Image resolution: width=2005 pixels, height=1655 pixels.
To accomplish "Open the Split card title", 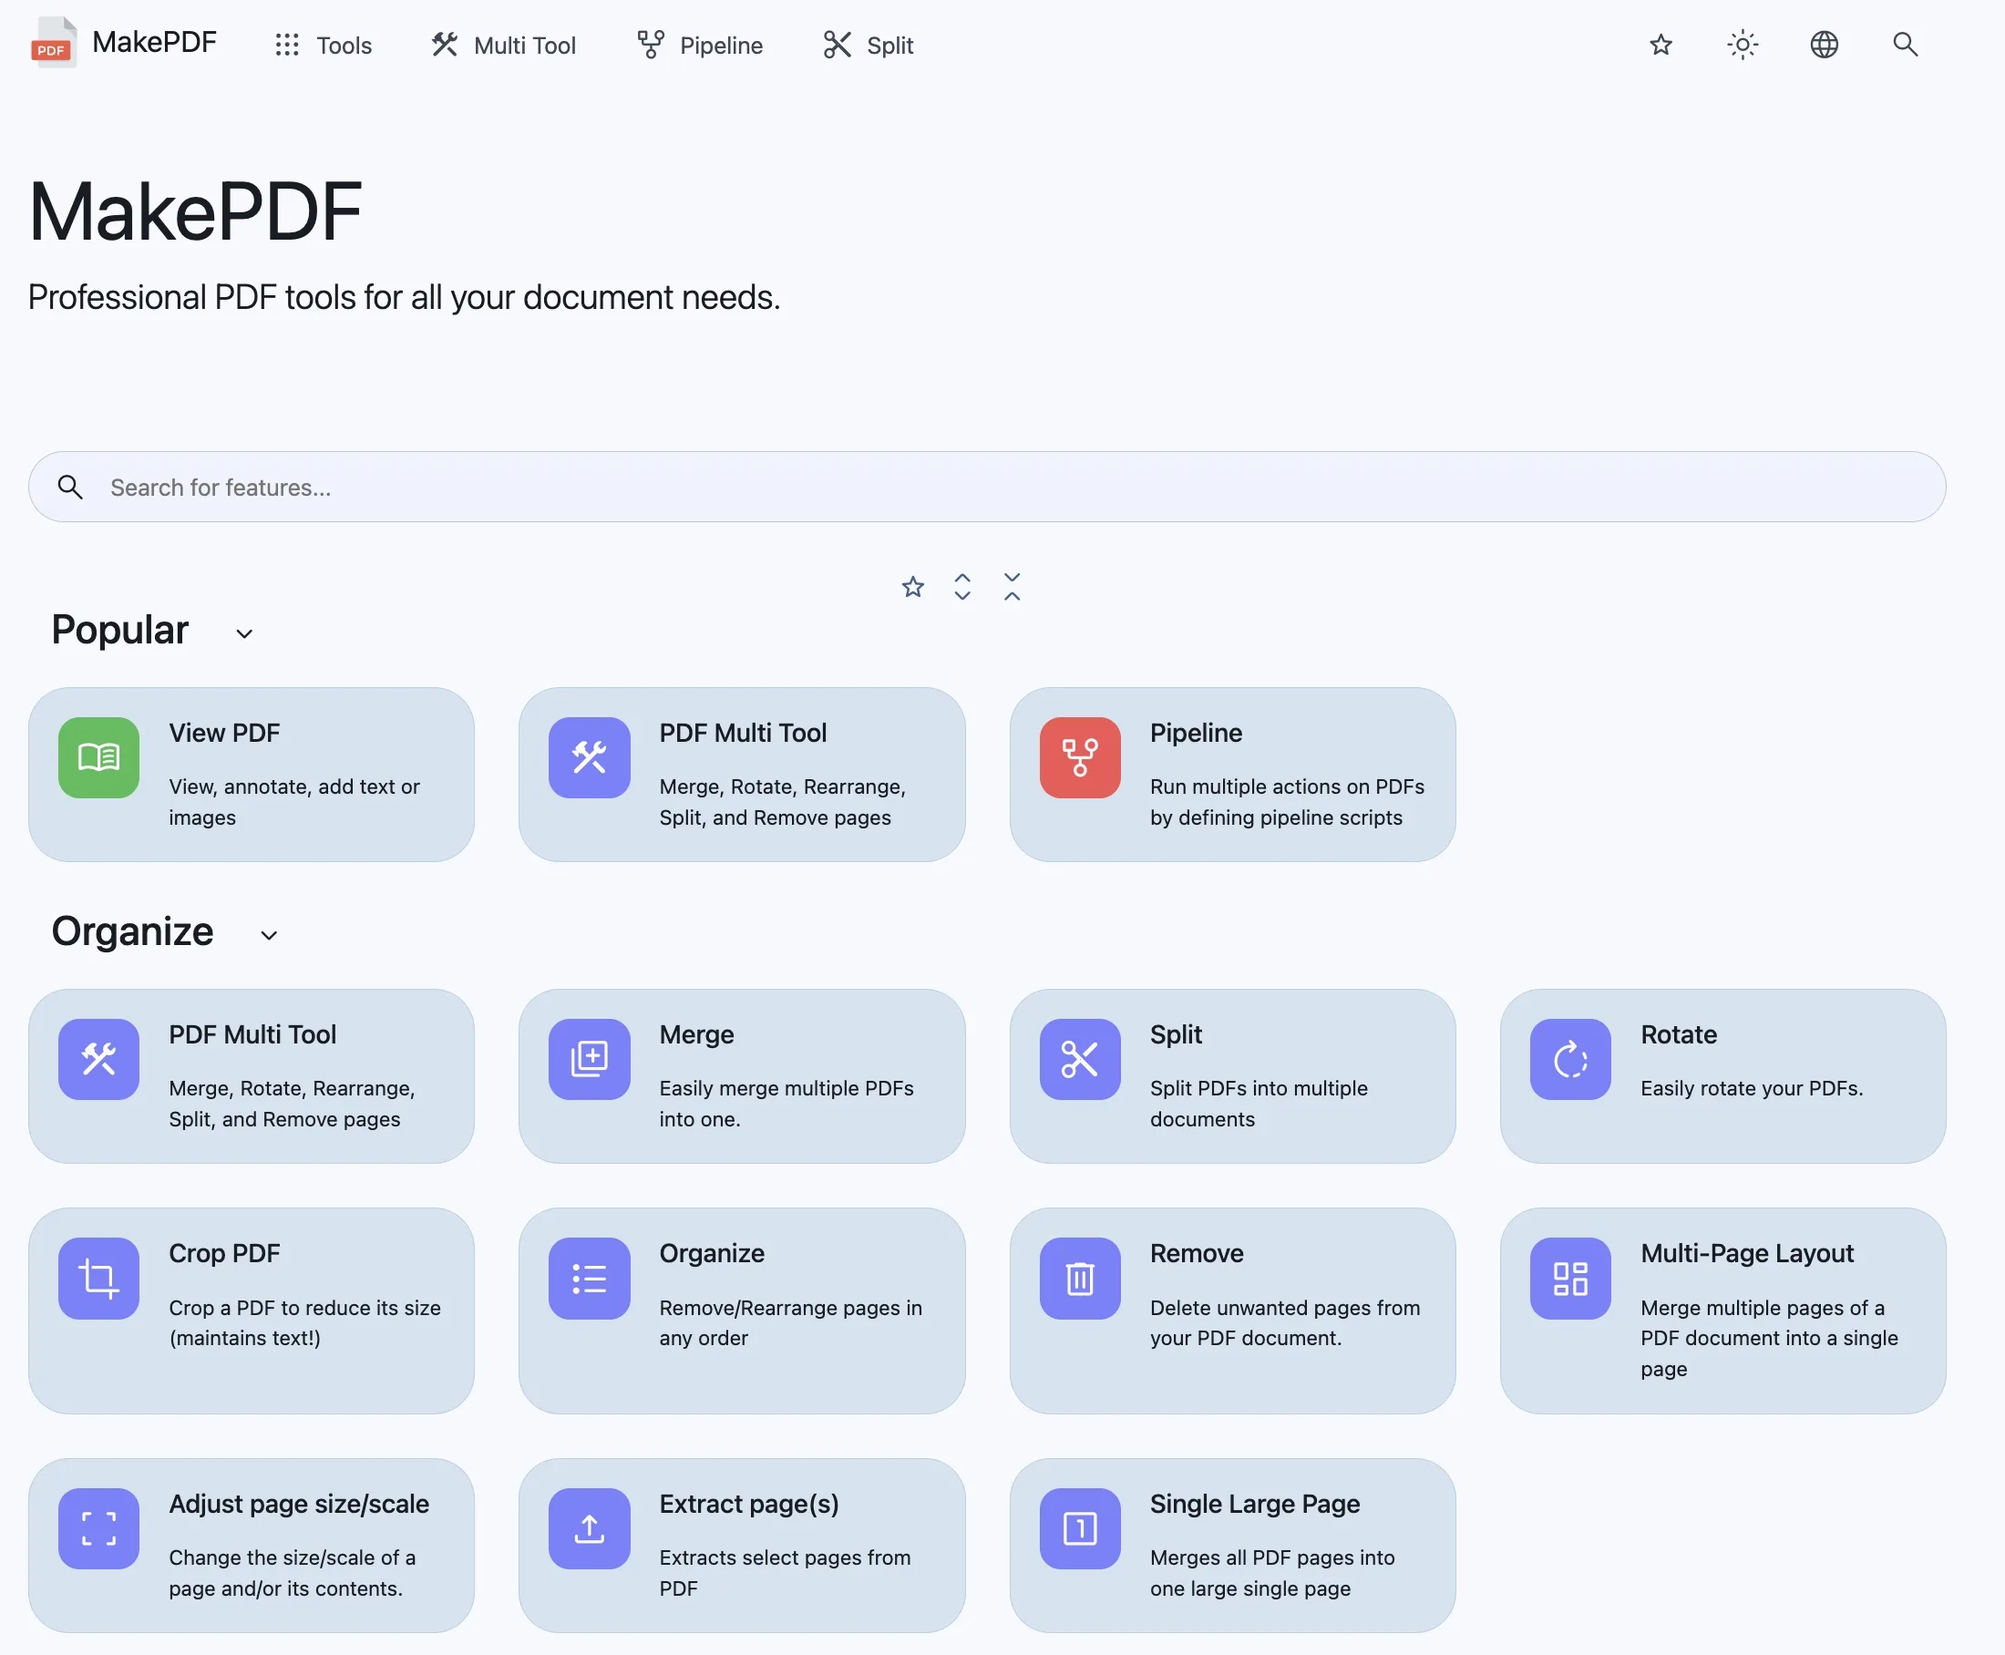I will coord(1176,1034).
